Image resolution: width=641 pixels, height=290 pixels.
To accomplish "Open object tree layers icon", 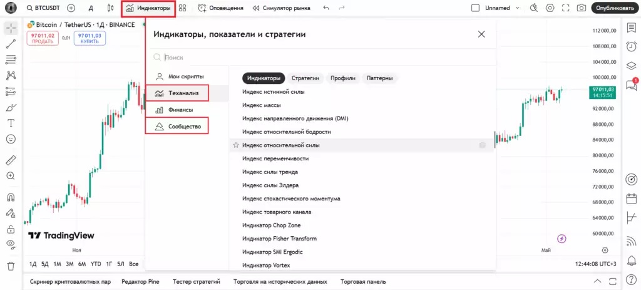I will point(632,65).
